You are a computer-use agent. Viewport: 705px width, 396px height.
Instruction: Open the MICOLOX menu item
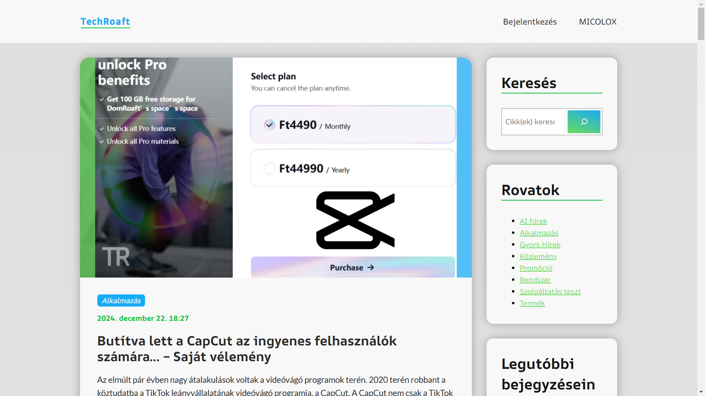coord(598,22)
